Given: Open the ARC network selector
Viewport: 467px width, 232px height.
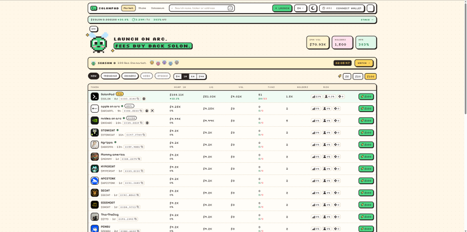Looking at the screenshot, I should 327,8.
